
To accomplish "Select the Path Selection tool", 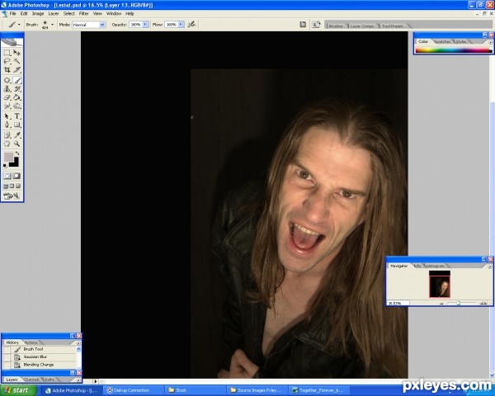I will pyautogui.click(x=7, y=116).
